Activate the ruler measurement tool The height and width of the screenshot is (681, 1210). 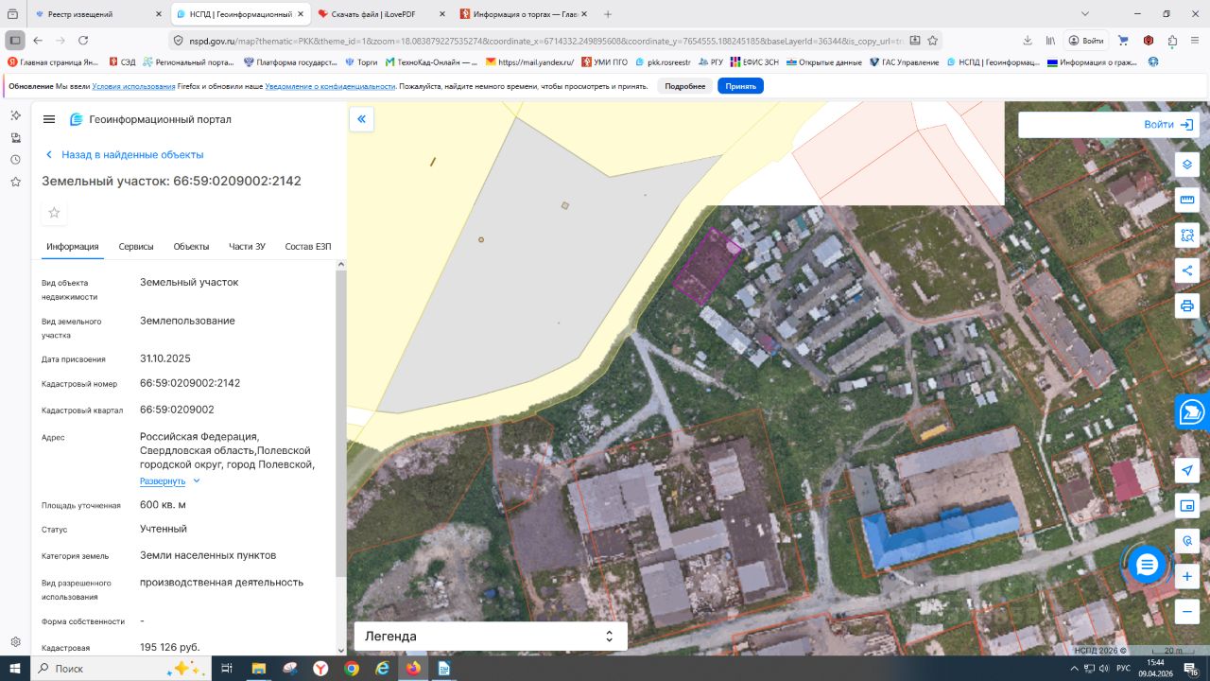(x=1187, y=200)
